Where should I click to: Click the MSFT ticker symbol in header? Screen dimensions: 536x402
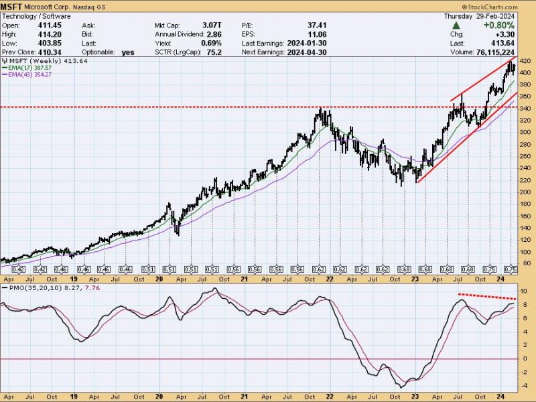pos(11,7)
